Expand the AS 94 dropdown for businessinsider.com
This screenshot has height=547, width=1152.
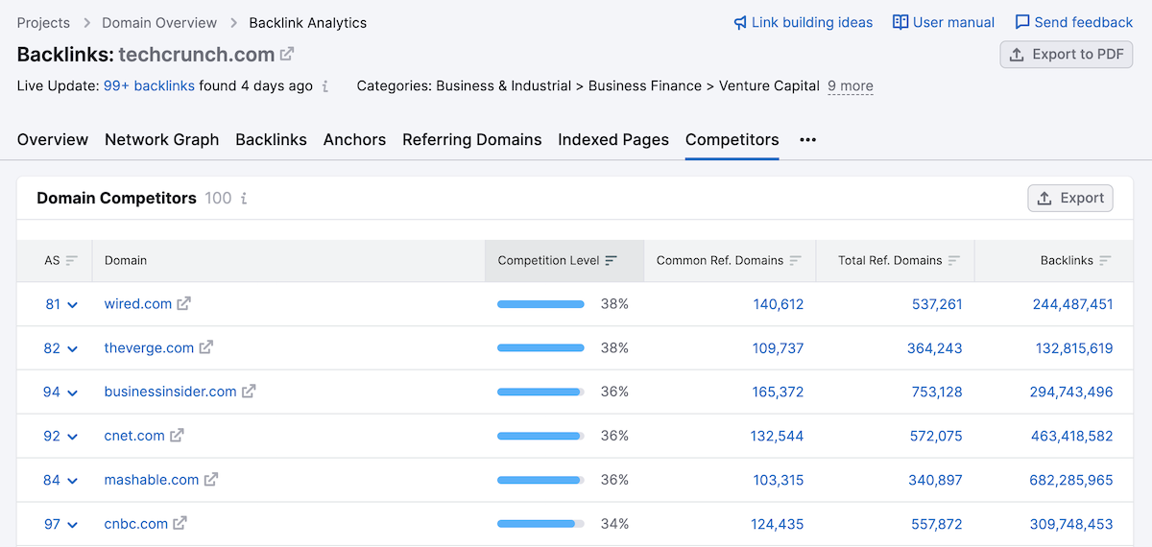(x=72, y=392)
